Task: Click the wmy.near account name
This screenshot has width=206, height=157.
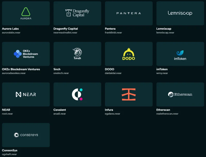Action: (x=162, y=73)
